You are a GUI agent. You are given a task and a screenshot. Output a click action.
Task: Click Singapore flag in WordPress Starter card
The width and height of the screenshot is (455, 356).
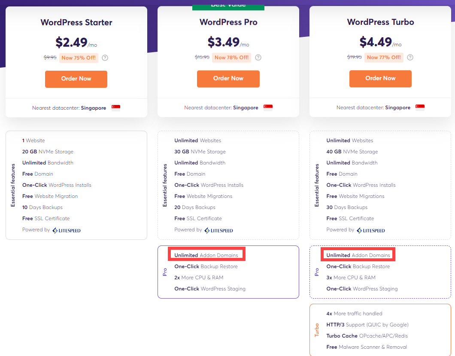pyautogui.click(x=116, y=108)
